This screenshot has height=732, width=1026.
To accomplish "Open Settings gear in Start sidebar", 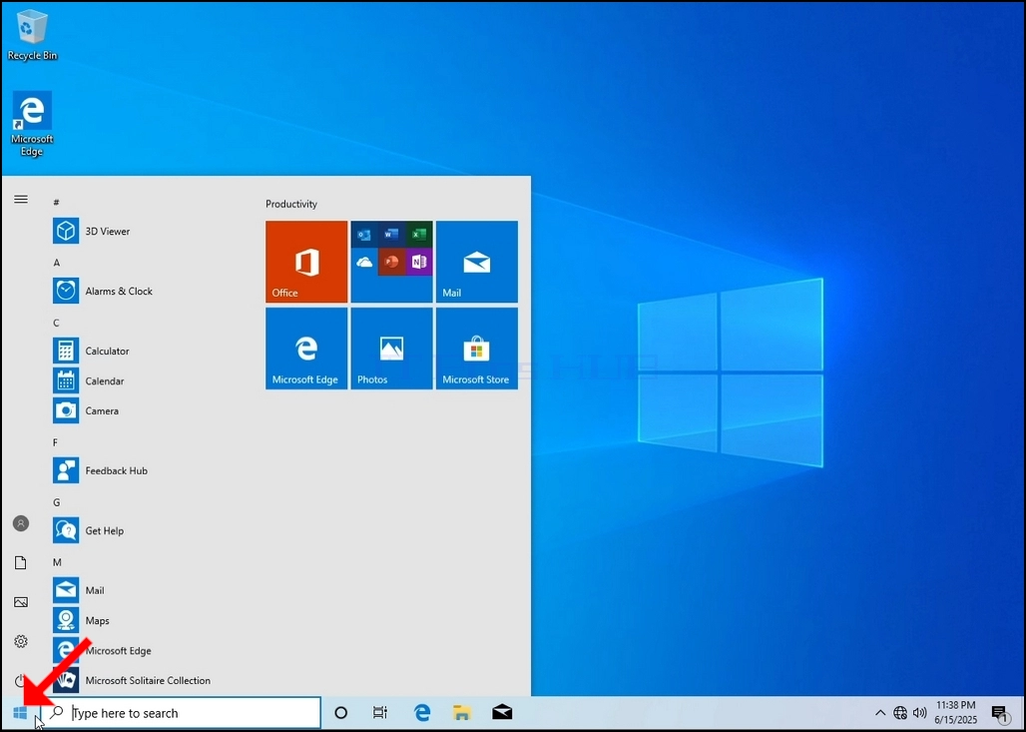I will point(21,641).
